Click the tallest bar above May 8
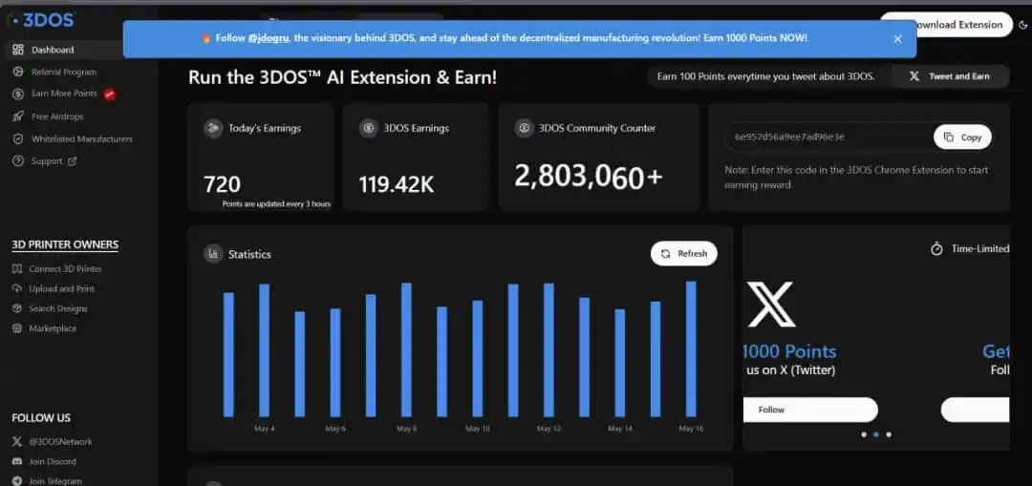 (x=406, y=349)
